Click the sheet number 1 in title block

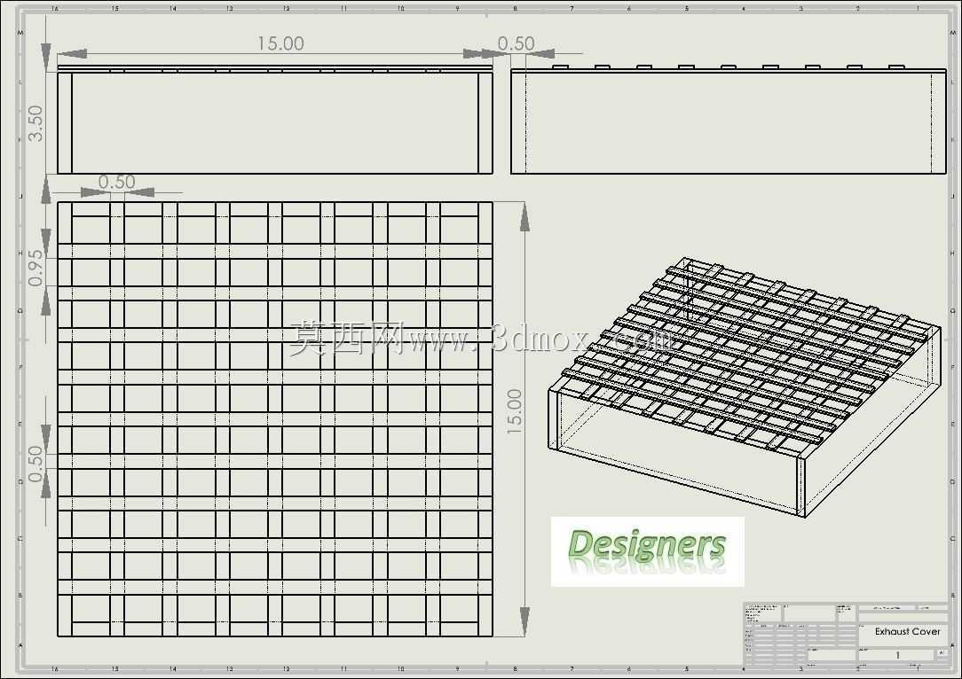(x=897, y=655)
